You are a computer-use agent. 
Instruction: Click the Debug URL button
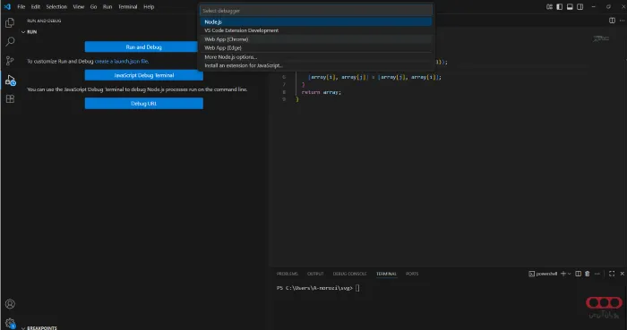click(143, 104)
